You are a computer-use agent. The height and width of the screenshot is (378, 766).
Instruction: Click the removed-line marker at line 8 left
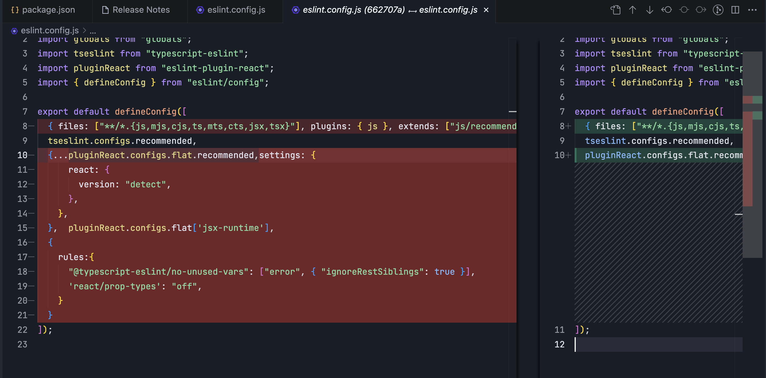31,126
